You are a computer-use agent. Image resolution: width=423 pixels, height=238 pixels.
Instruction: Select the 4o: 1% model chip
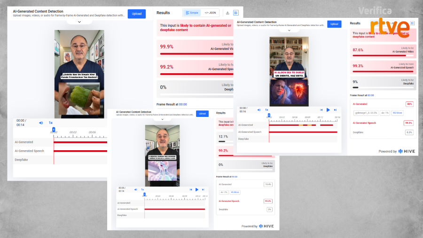pos(384,113)
